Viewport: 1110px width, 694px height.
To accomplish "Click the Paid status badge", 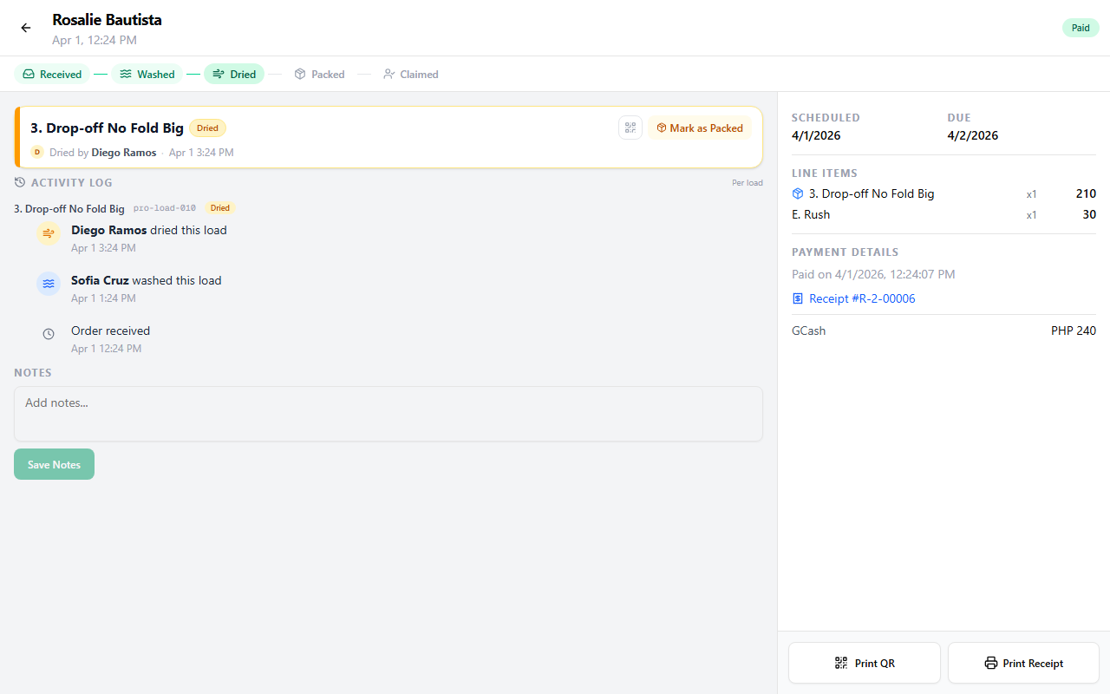I will pos(1081,28).
